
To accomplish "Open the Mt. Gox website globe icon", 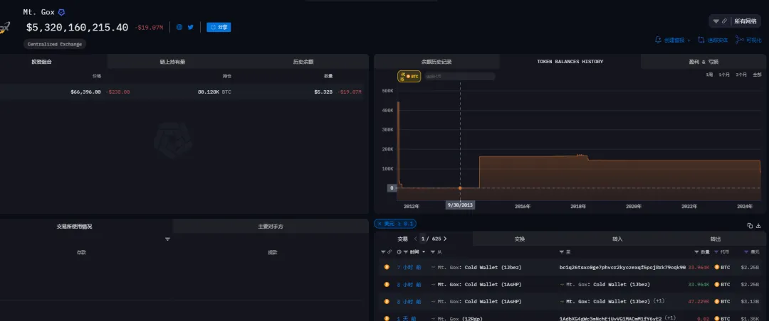I will tap(179, 28).
